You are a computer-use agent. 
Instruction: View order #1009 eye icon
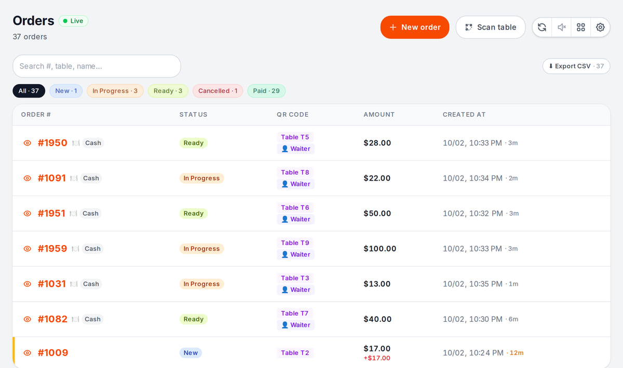point(28,353)
